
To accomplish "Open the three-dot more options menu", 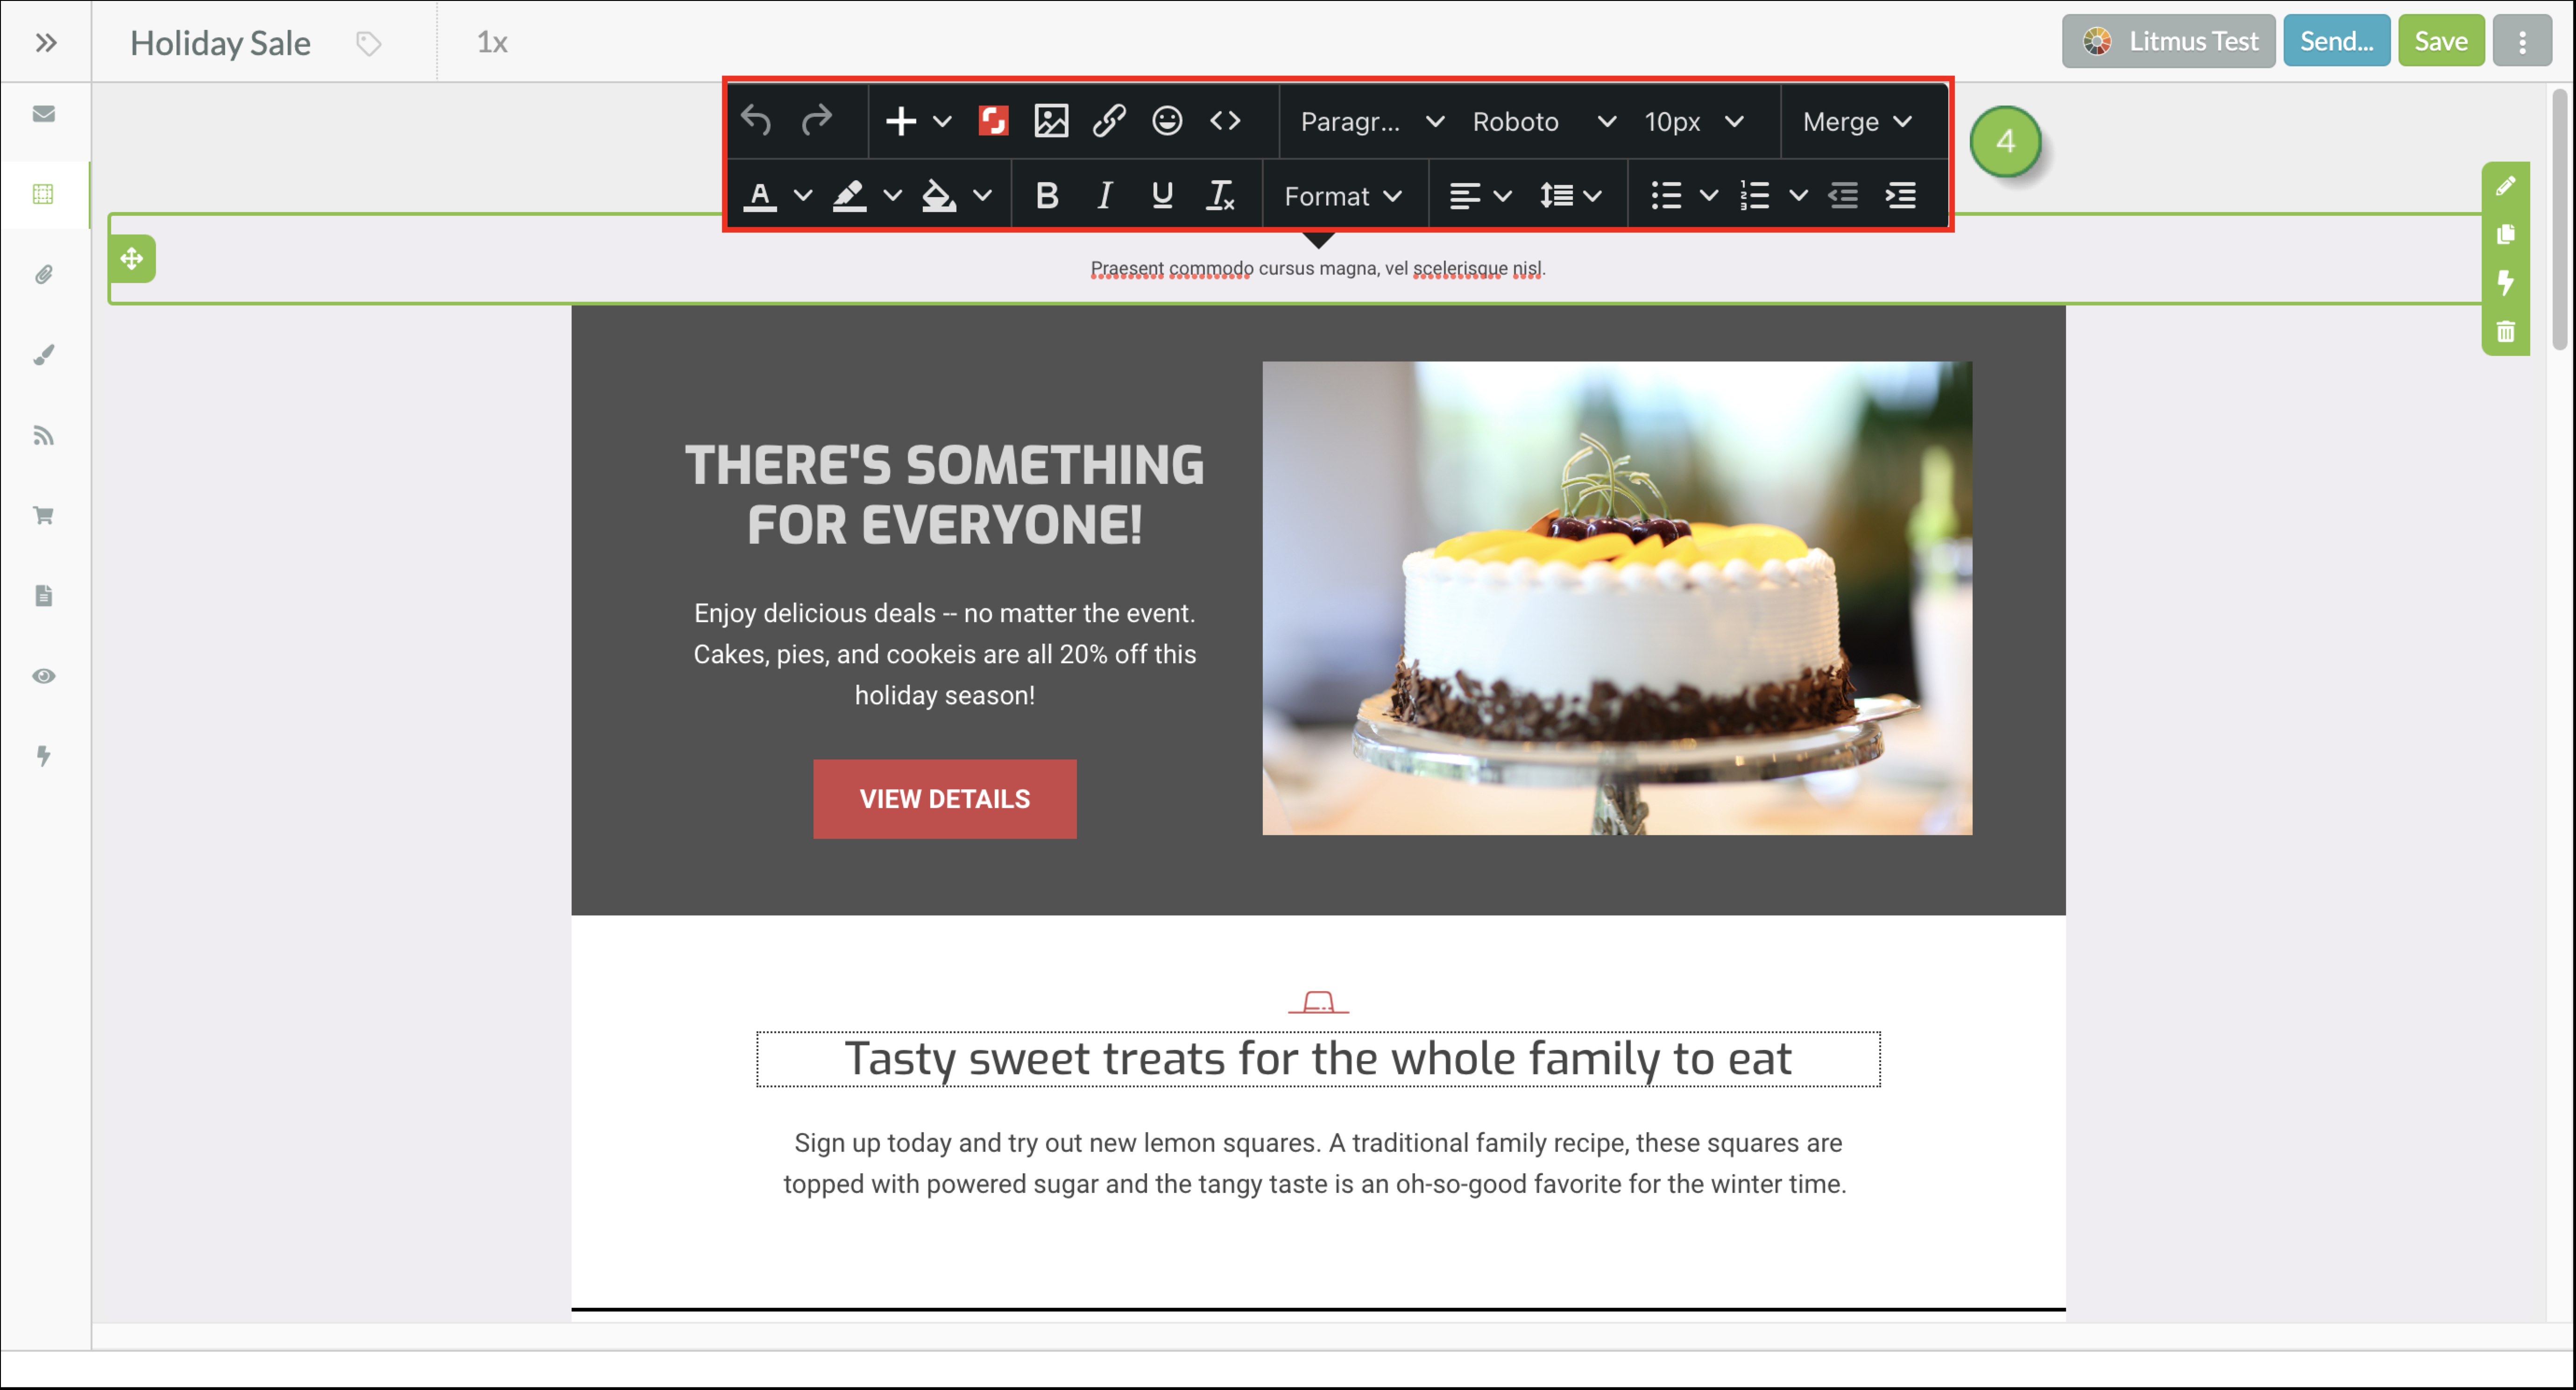I will tap(2522, 41).
